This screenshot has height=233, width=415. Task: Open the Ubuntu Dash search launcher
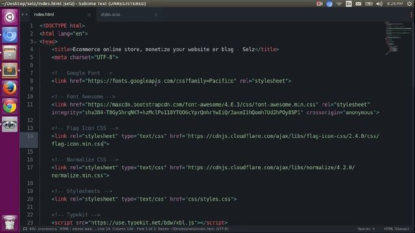click(10, 17)
